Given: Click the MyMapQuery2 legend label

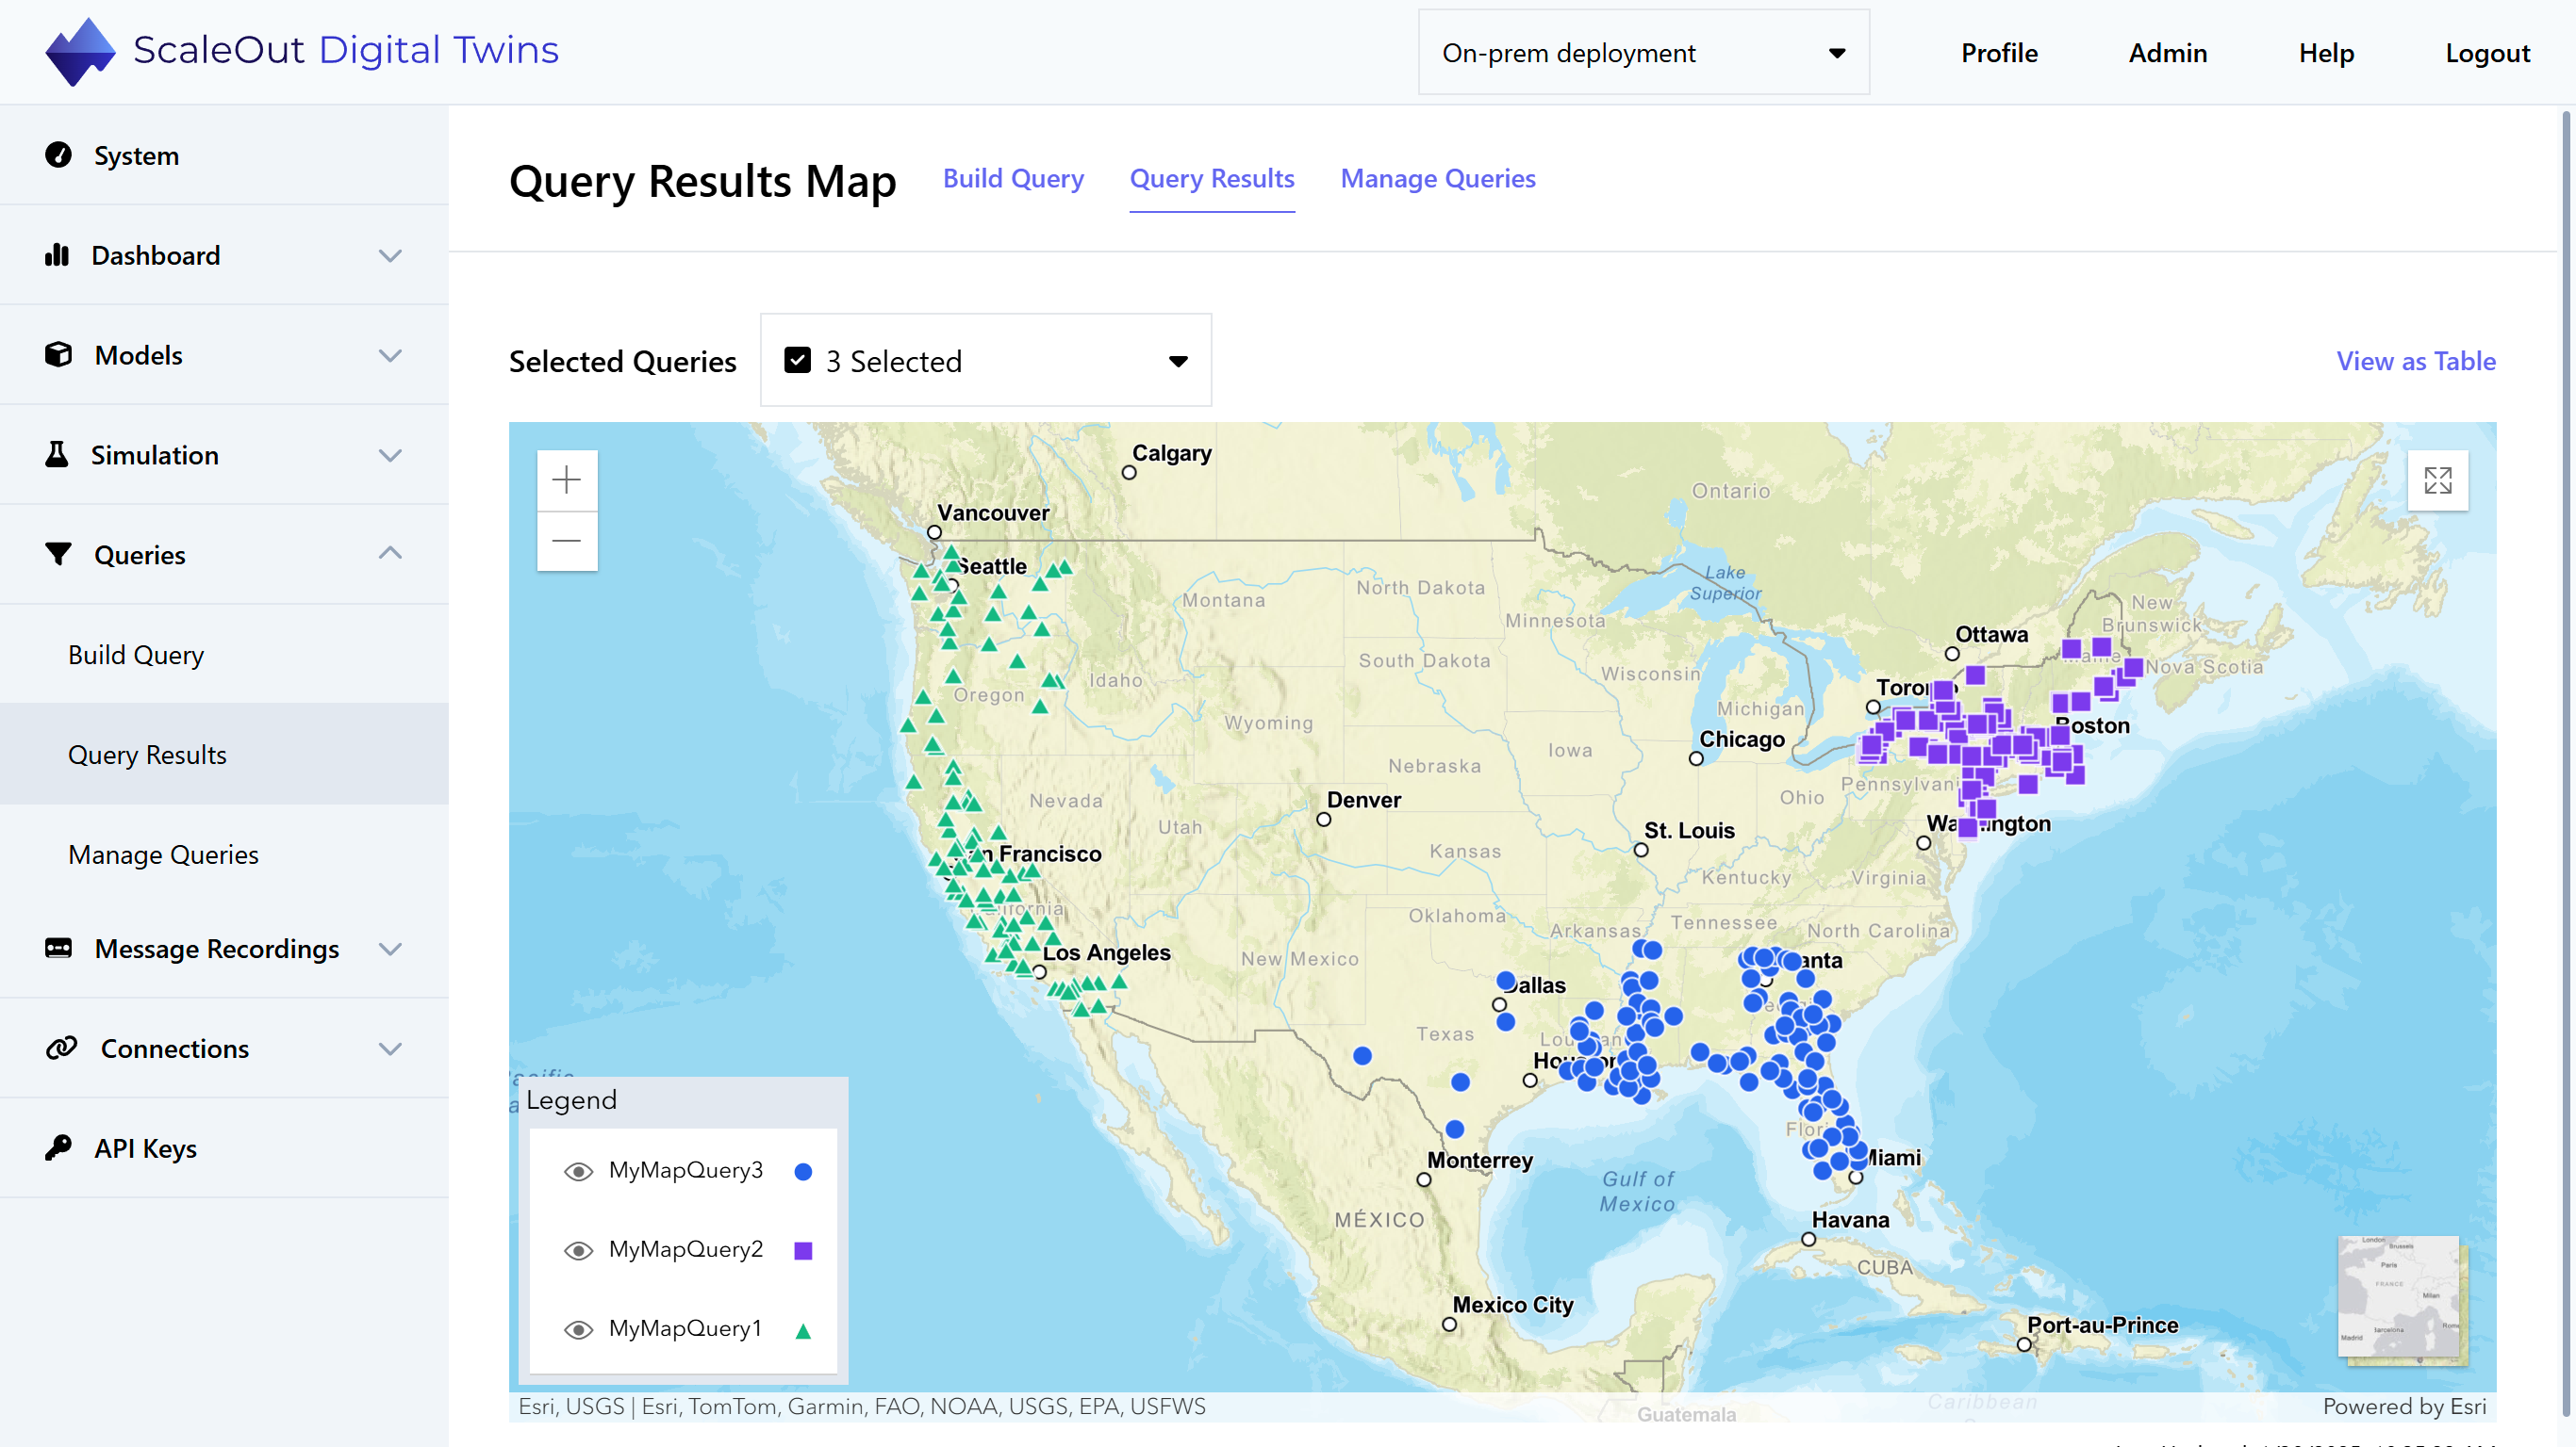Looking at the screenshot, I should [x=685, y=1249].
